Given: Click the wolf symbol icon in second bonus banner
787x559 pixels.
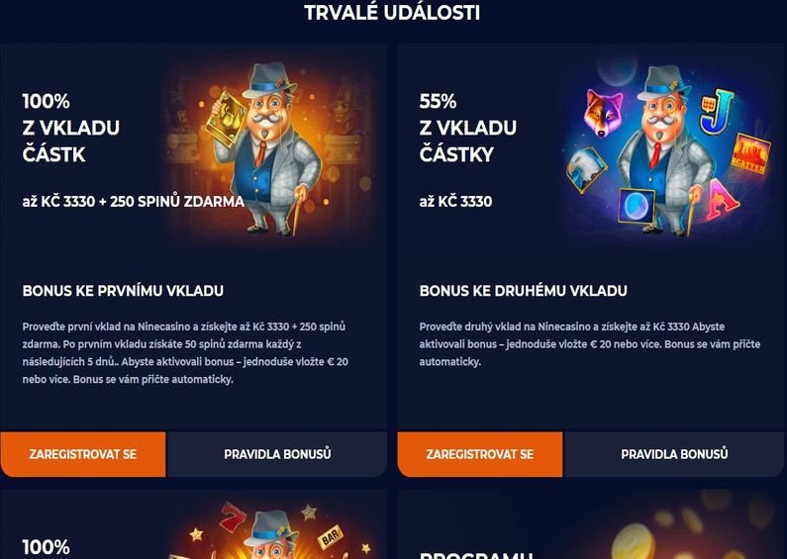Looking at the screenshot, I should point(603,113).
